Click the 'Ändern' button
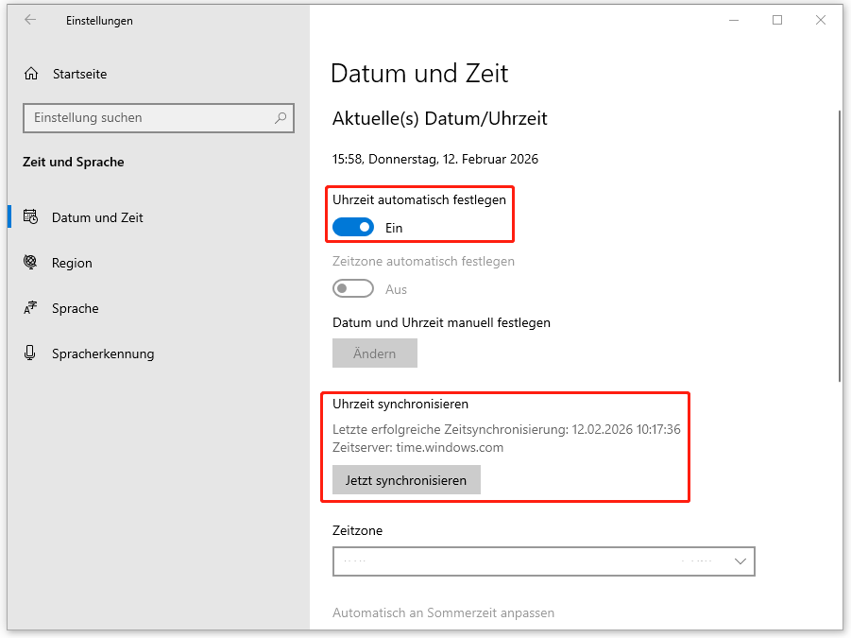851x638 pixels. [x=374, y=353]
